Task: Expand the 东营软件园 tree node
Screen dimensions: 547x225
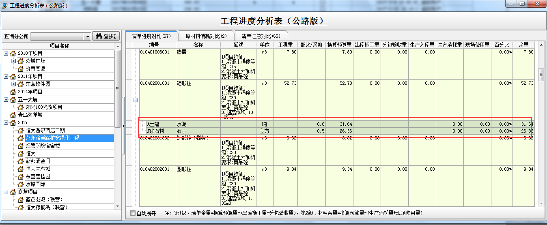Action: [x=13, y=84]
